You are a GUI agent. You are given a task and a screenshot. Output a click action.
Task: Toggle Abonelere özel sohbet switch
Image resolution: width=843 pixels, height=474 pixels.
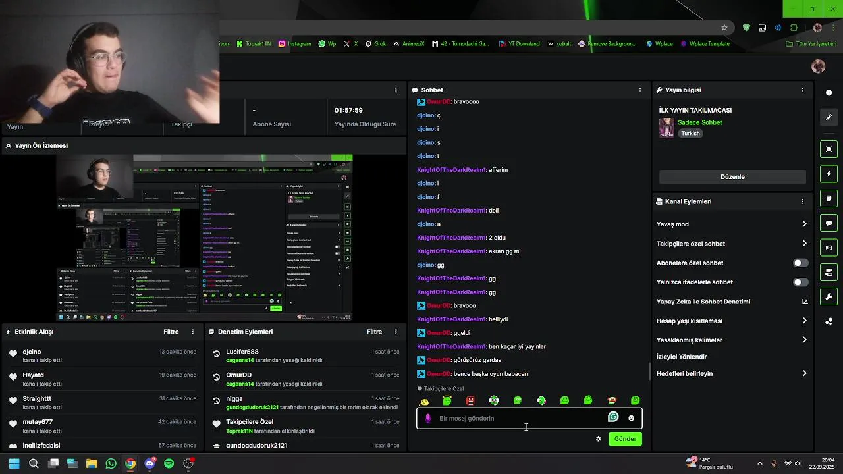pyautogui.click(x=800, y=263)
